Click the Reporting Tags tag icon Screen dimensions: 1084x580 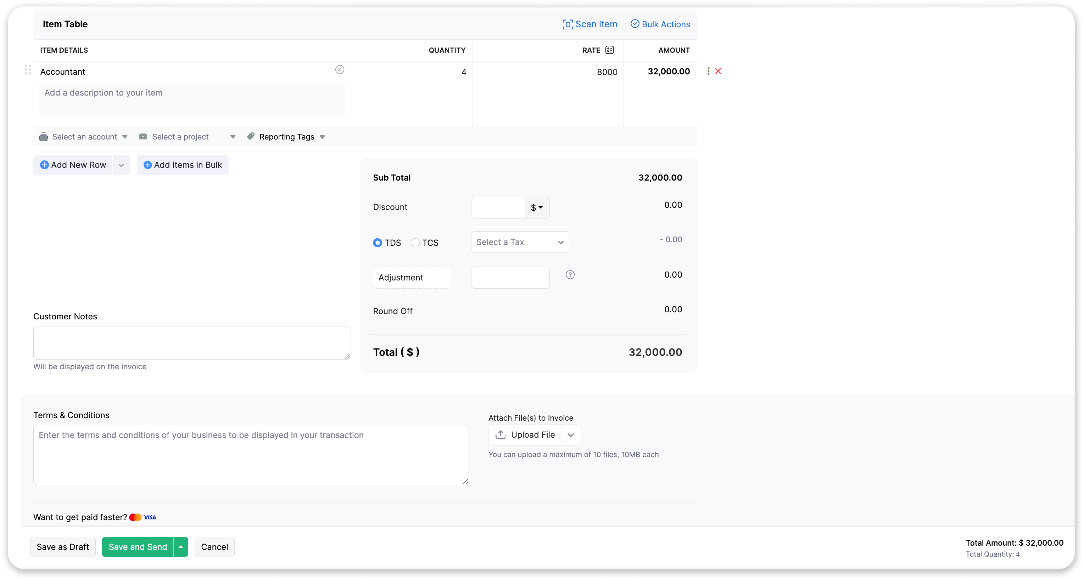click(251, 136)
